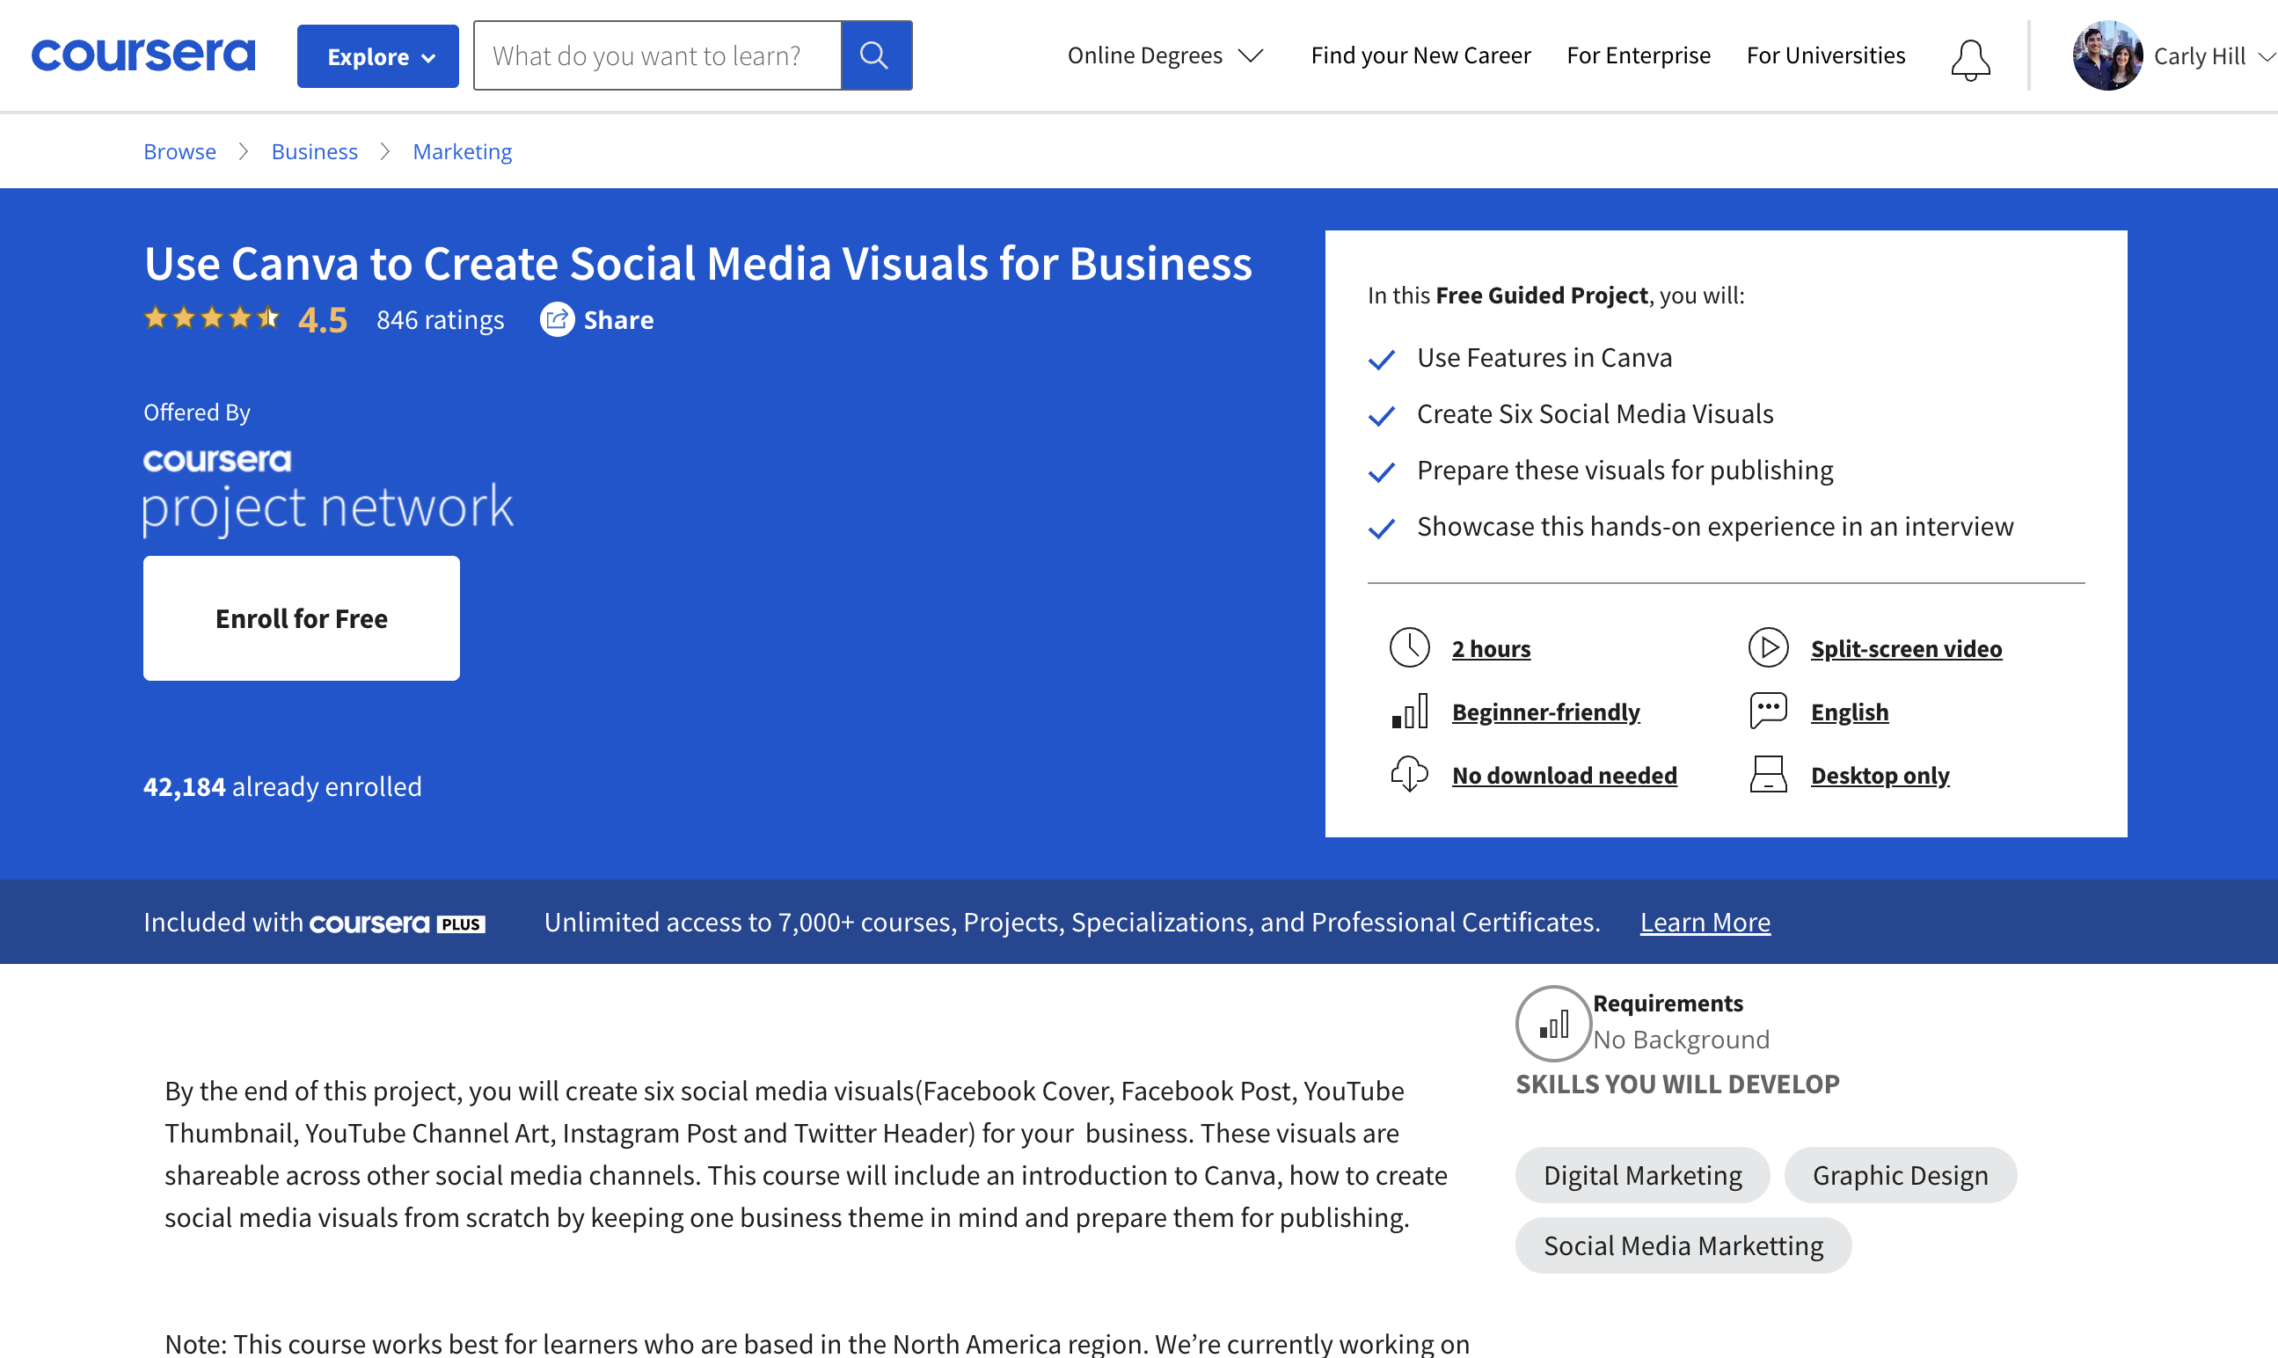Go to For Enterprise

pyautogui.click(x=1638, y=55)
